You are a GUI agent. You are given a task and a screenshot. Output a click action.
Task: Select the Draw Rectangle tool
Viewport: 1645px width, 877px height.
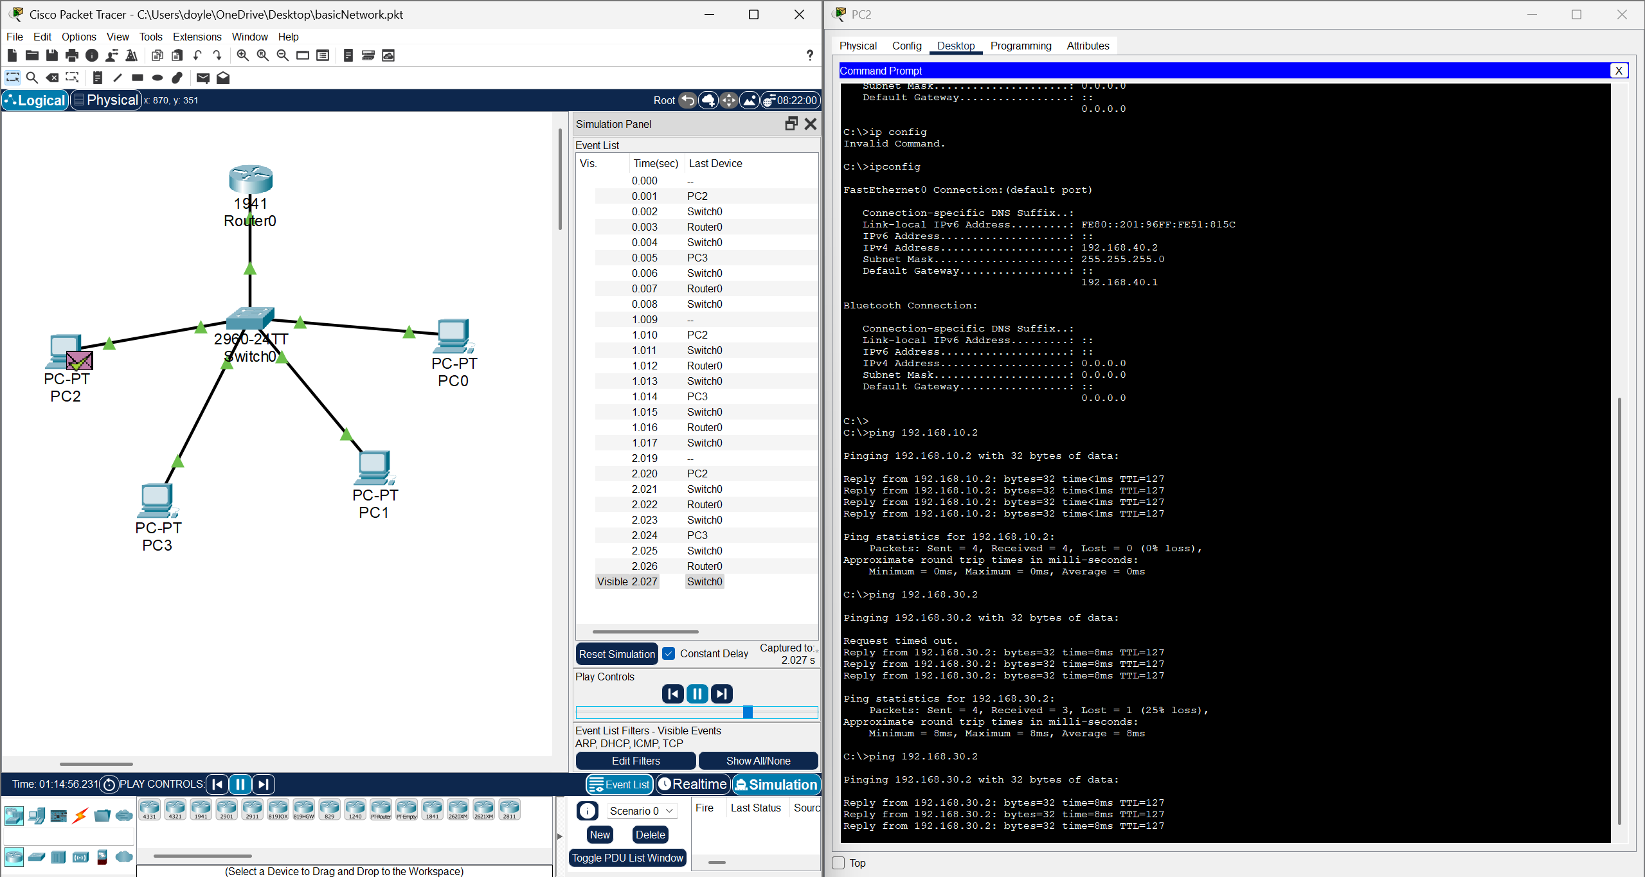138,78
